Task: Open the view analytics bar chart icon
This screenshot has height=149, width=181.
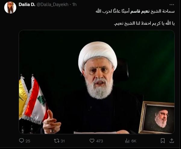Action: pyautogui.click(x=127, y=141)
